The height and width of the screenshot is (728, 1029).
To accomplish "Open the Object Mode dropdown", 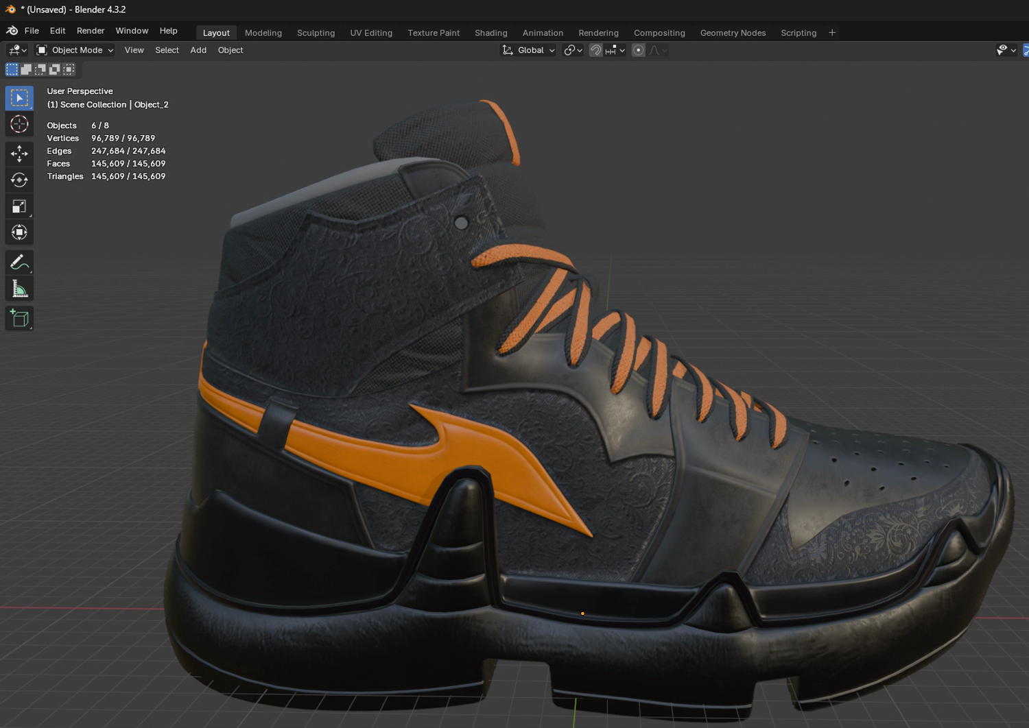I will coord(75,50).
